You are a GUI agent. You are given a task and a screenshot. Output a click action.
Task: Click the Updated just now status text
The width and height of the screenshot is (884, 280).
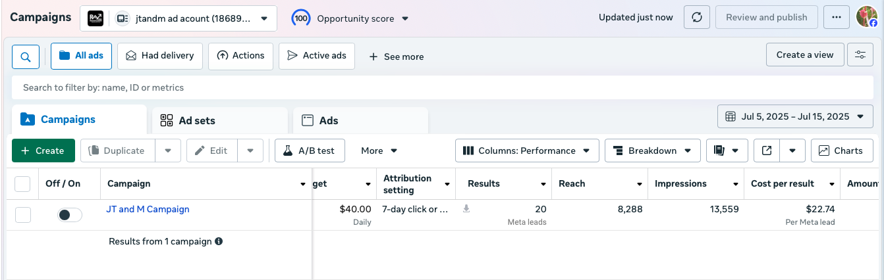point(636,18)
